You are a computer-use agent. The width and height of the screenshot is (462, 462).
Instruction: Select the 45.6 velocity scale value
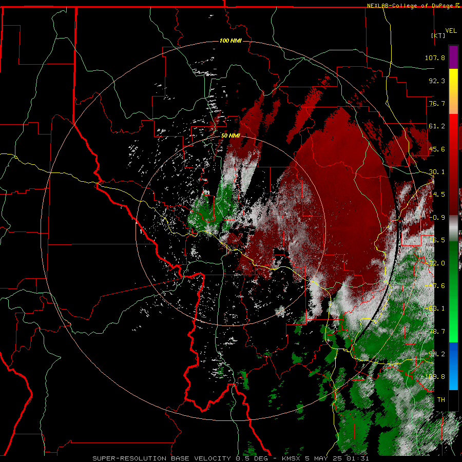[x=437, y=149]
